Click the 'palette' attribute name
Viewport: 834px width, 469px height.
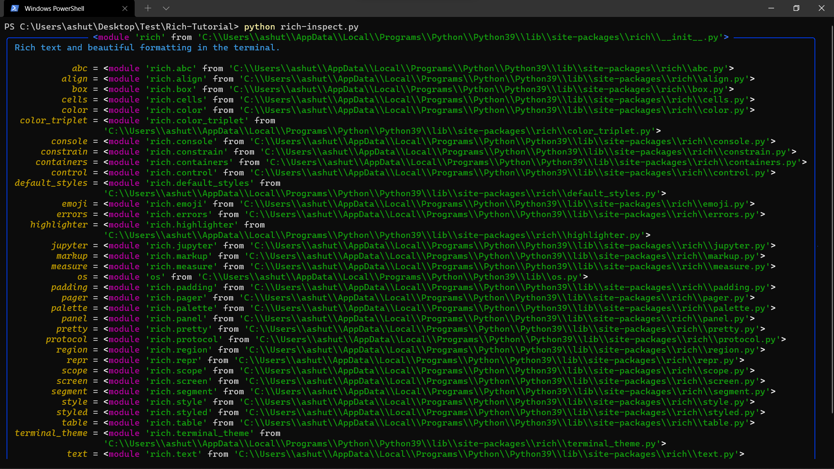coord(69,308)
